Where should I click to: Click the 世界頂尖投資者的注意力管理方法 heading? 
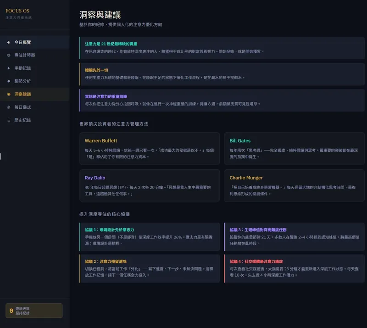113,124
